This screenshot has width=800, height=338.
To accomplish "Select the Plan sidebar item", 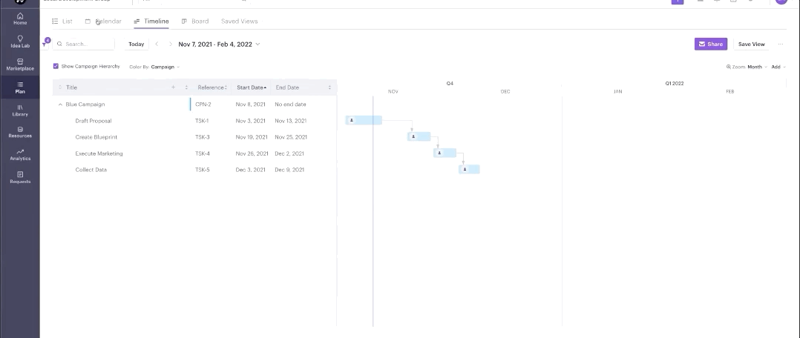I will click(x=20, y=87).
